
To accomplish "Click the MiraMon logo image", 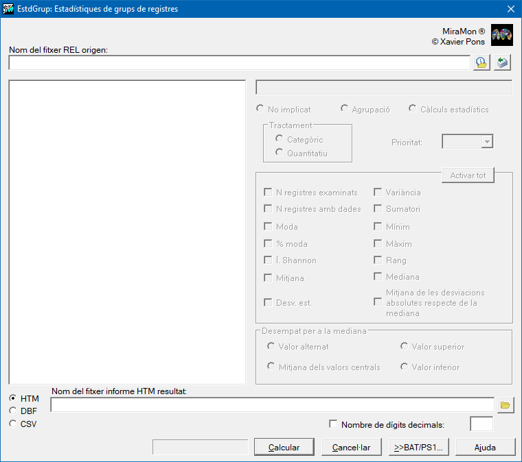I will [501, 35].
